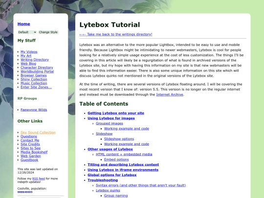Click the My Stuff heading
Image resolution: width=264 pixels, height=198 pixels.
click(x=26, y=41)
